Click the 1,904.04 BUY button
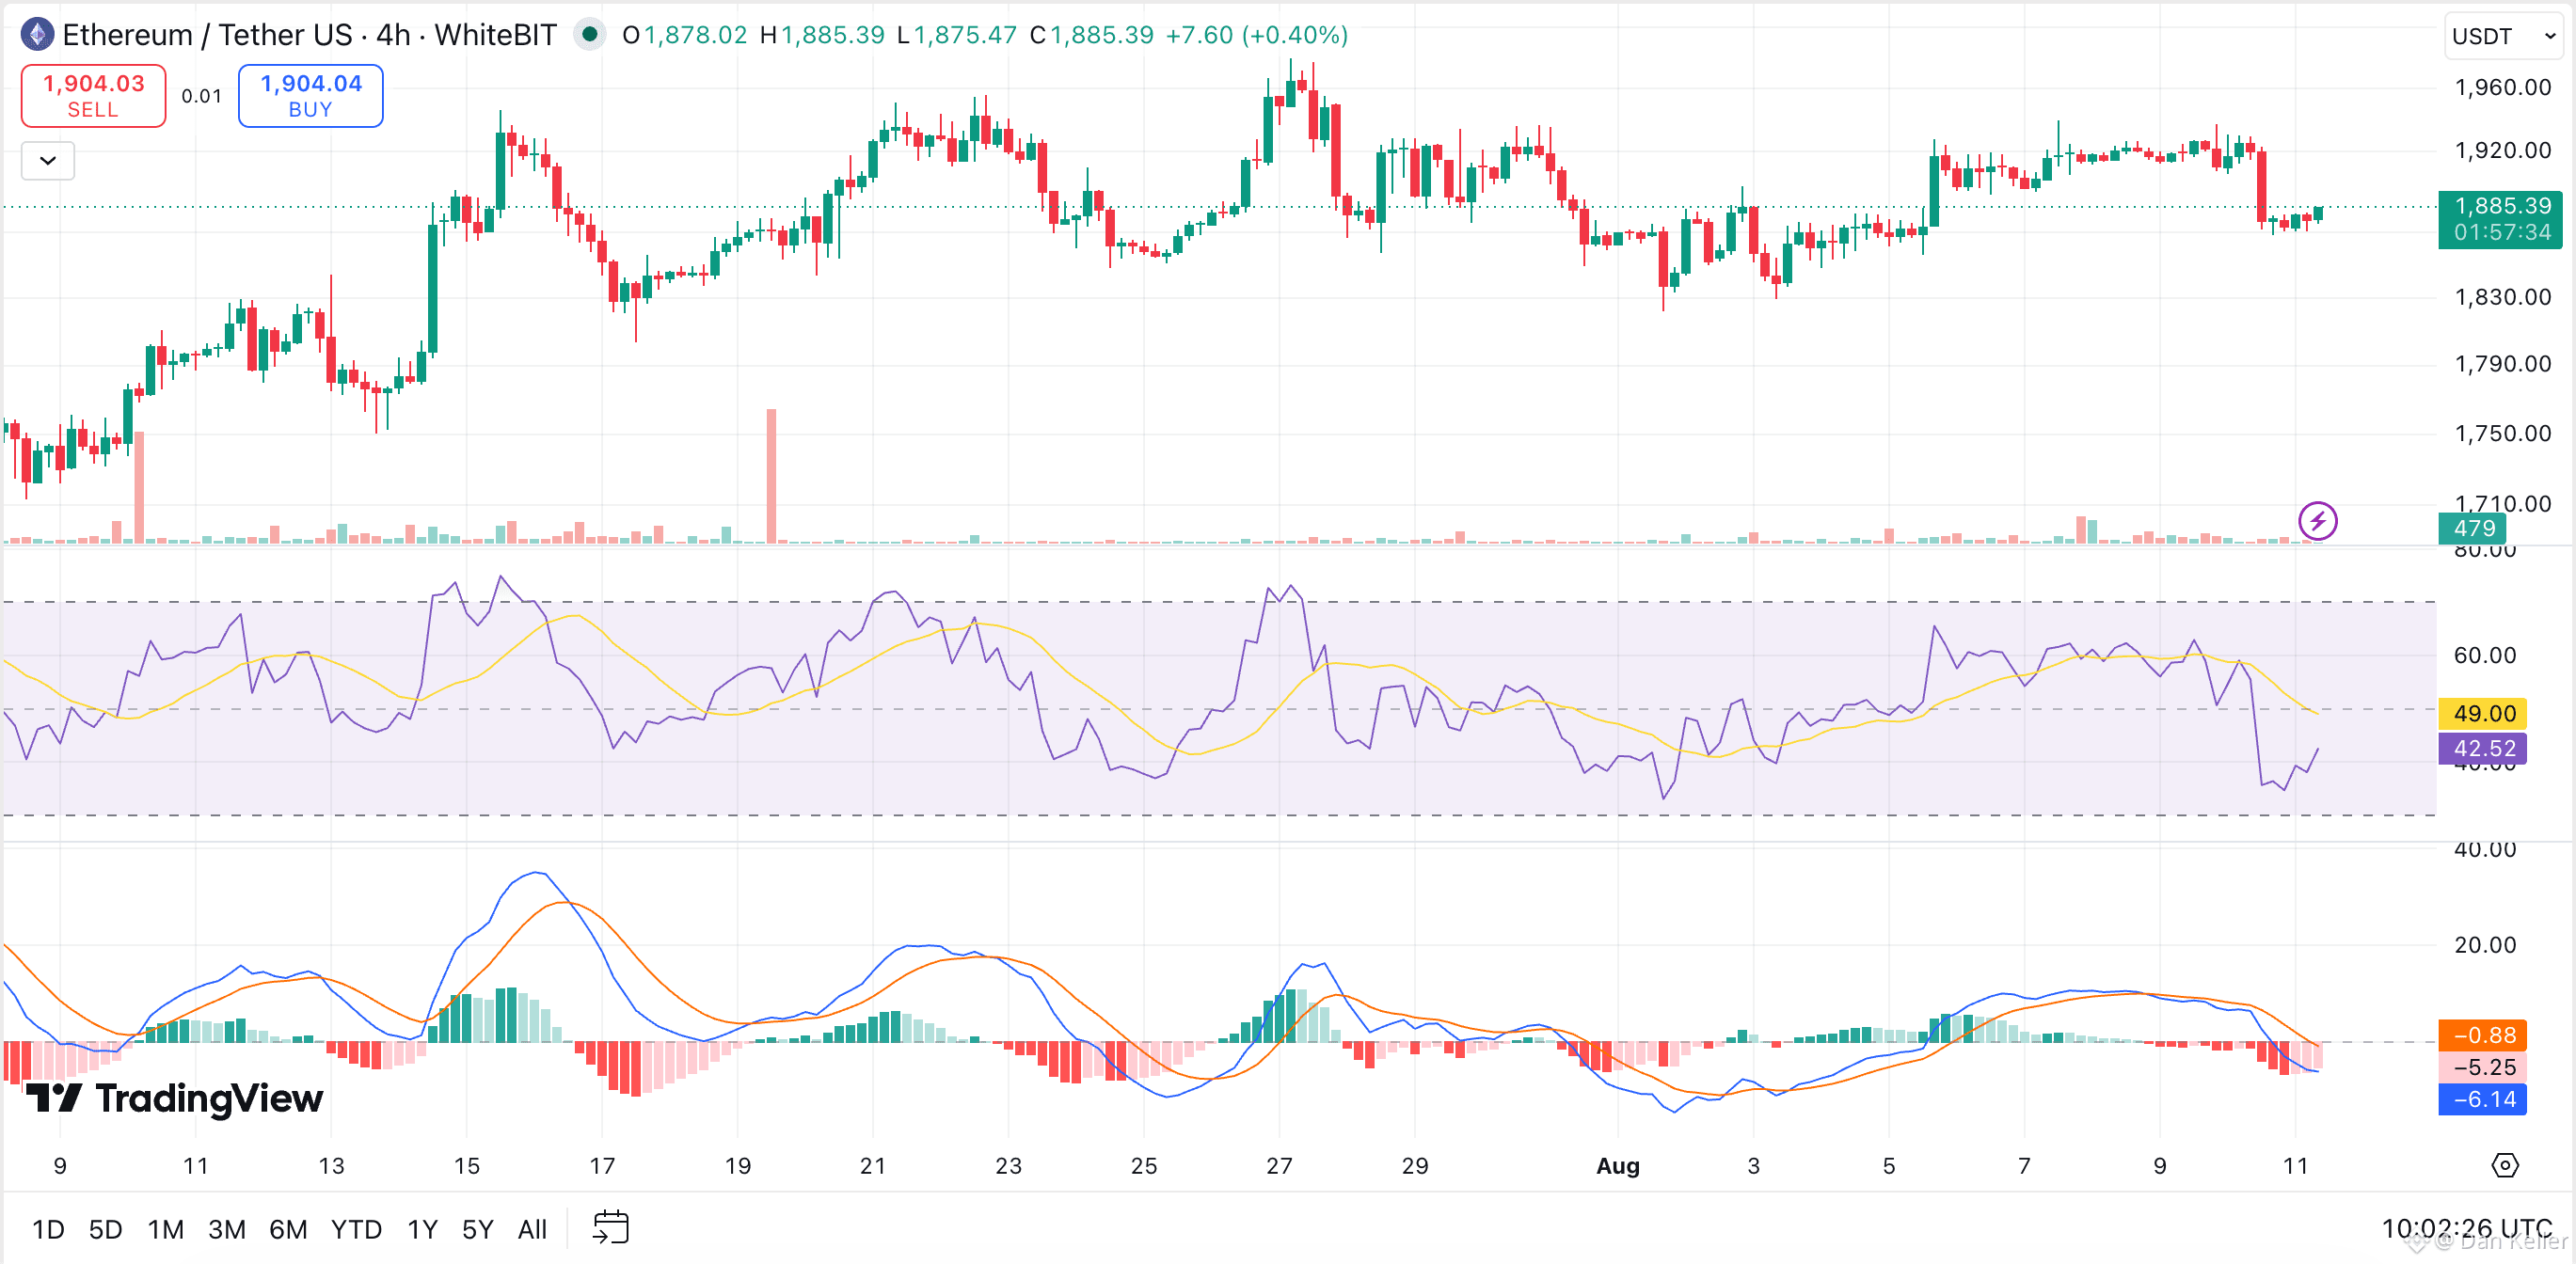Viewport: 2576px width, 1264px height. [x=311, y=96]
